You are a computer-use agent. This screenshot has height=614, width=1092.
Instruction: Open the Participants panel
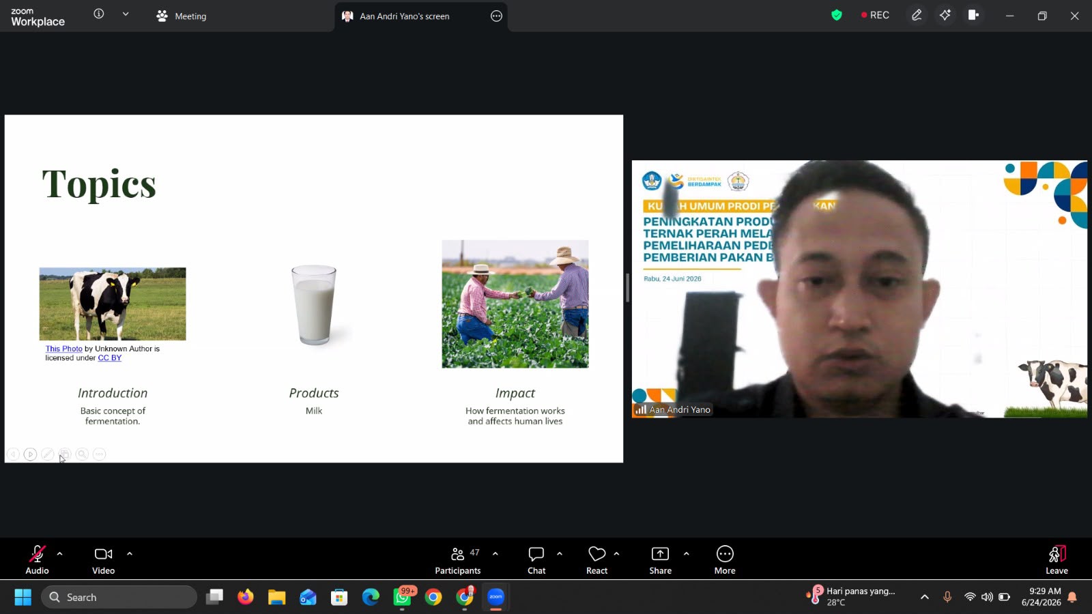coord(458,559)
